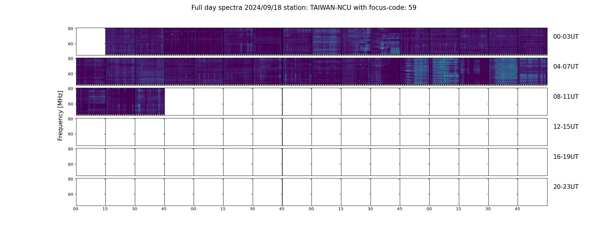Select the 04:00 spectrogram panel in the 04-07UT row
This screenshot has height=231, width=608.
pos(91,72)
